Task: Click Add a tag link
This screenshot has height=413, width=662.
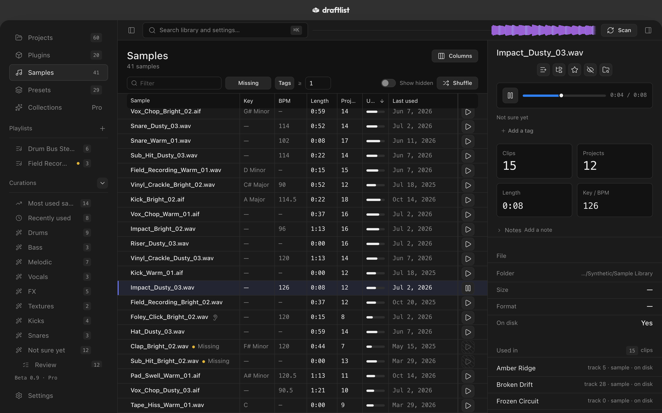Action: tap(517, 131)
